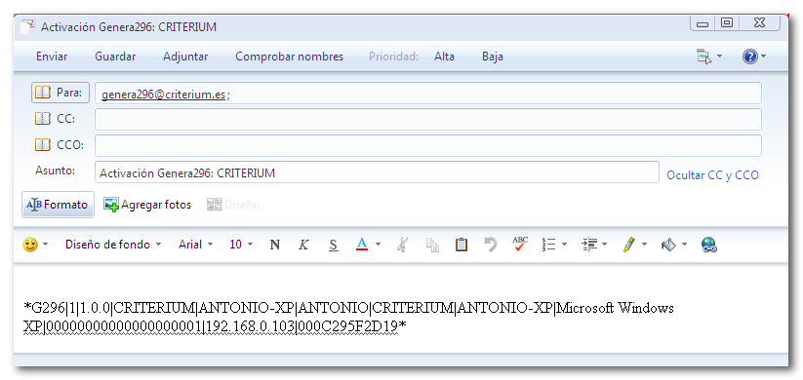This screenshot has height=380, width=803.
Task: Expand the font color dropdown arrow
Action: pyautogui.click(x=378, y=245)
